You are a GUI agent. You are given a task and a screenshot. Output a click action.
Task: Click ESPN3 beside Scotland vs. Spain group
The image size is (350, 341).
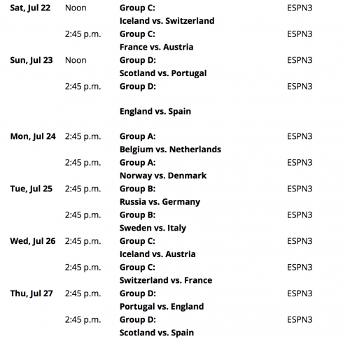300,320
